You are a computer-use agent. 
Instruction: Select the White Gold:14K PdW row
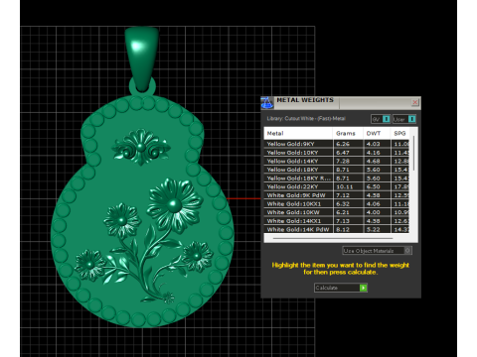[337, 229]
